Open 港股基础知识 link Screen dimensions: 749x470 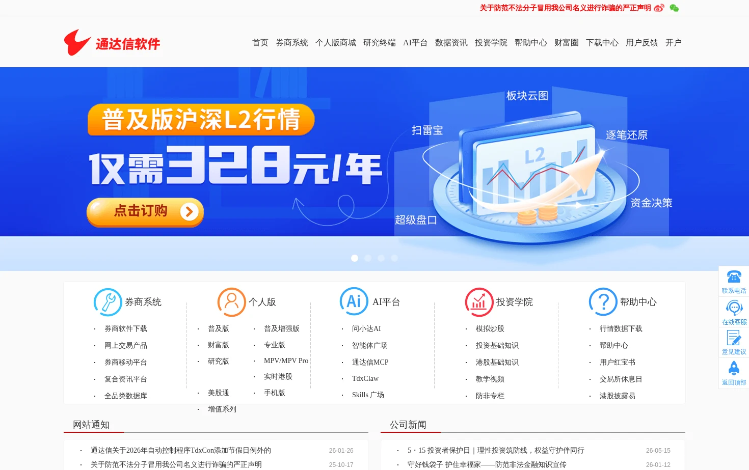point(497,363)
